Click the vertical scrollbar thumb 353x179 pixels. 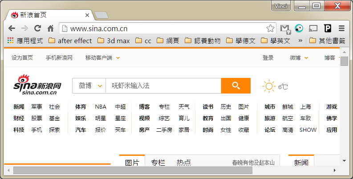point(344,61)
